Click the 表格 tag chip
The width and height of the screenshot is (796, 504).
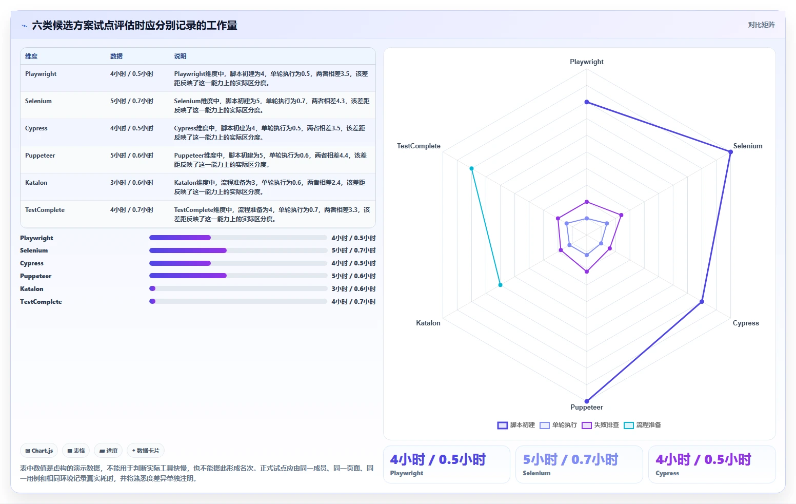pyautogui.click(x=76, y=451)
